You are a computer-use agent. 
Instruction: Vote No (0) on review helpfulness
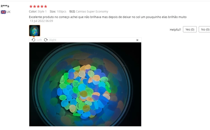coord(204,29)
